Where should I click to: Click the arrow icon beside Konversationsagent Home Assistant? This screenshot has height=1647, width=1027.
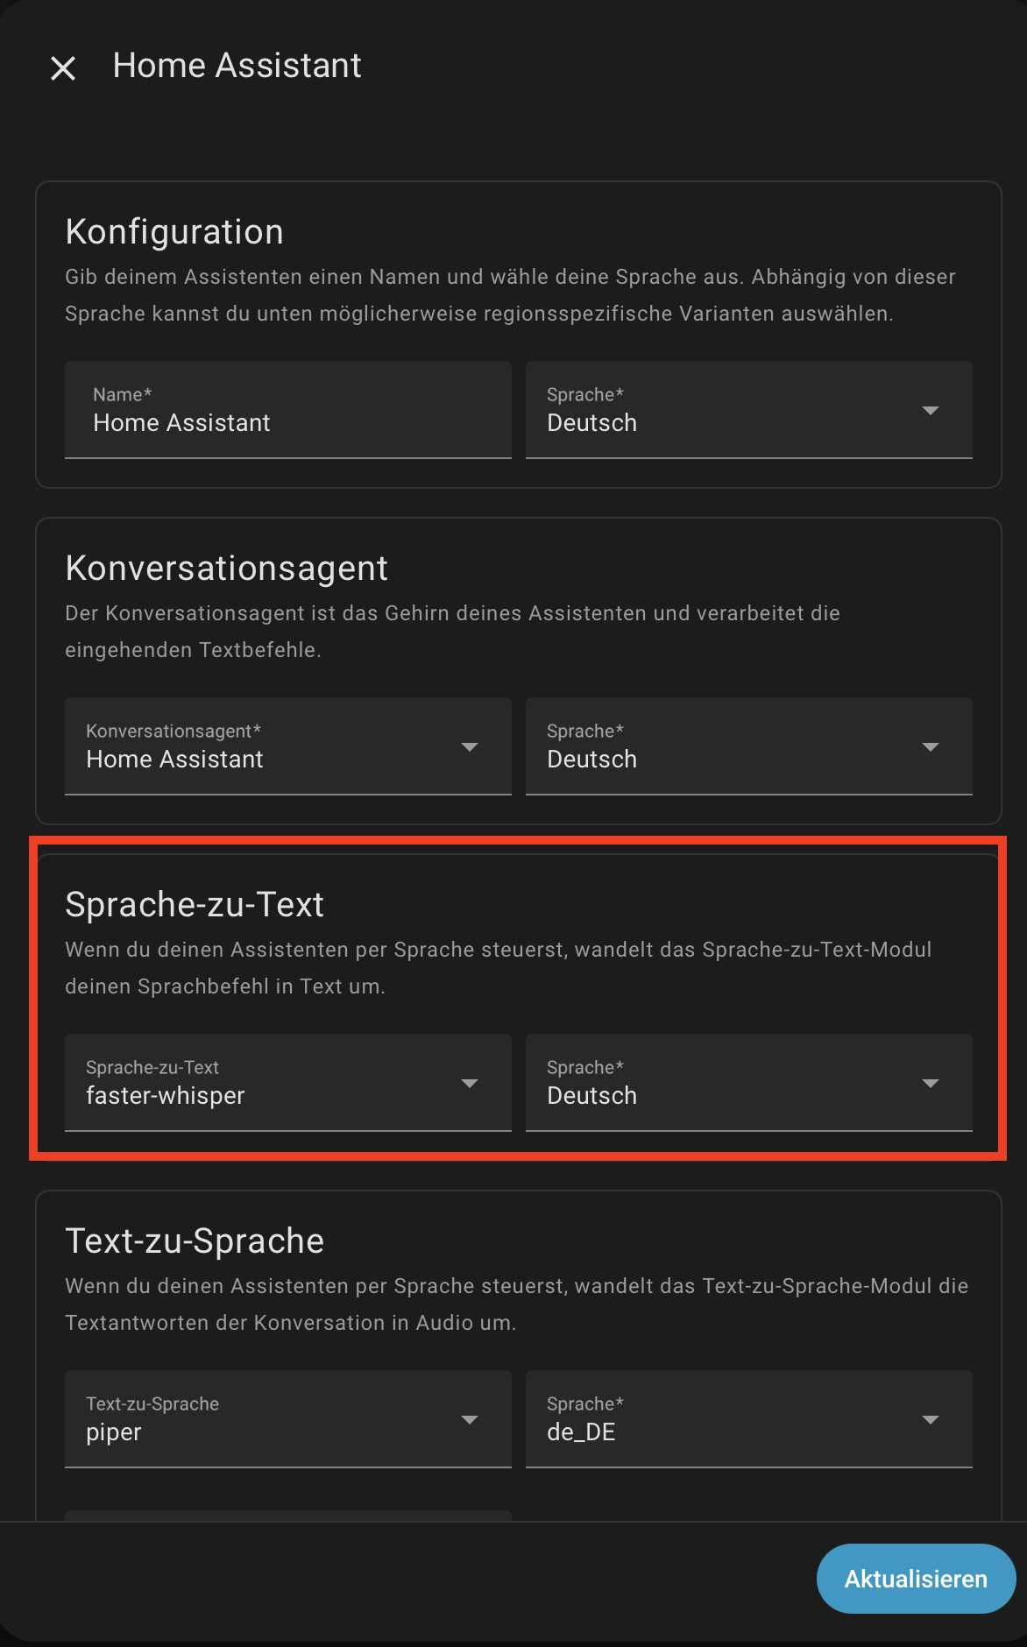[x=470, y=747]
